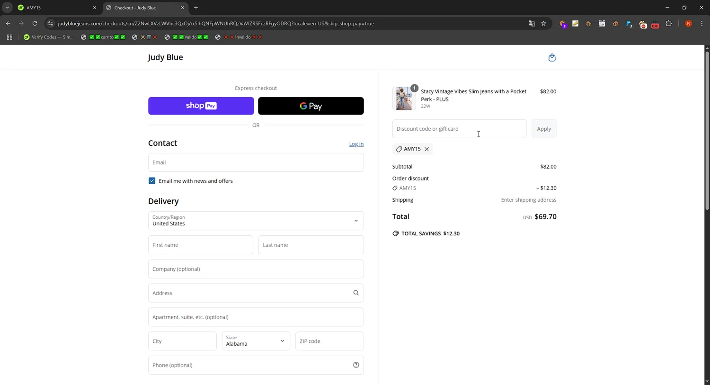Open the State dropdown showing Alabama
Screen dimensions: 710x385
click(x=256, y=341)
